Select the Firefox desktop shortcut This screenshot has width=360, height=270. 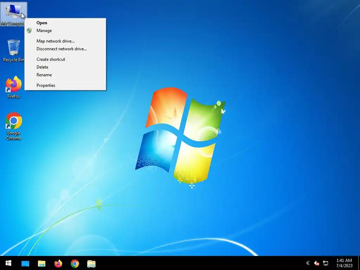point(14,87)
